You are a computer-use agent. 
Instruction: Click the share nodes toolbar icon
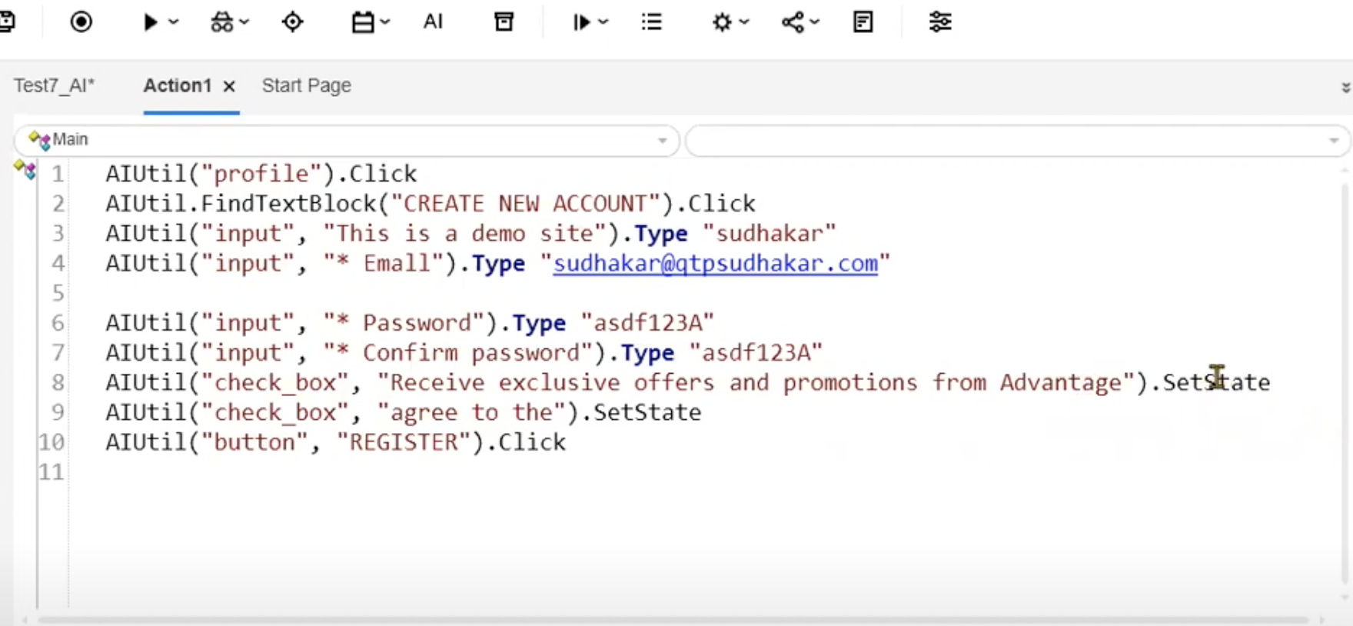(793, 22)
